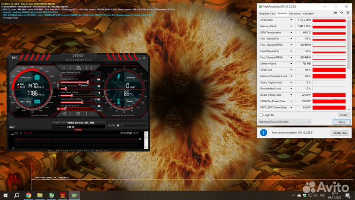The height and width of the screenshot is (200, 355).
Task: Click the profile lock icon in Afterburner
Action: (118, 125)
